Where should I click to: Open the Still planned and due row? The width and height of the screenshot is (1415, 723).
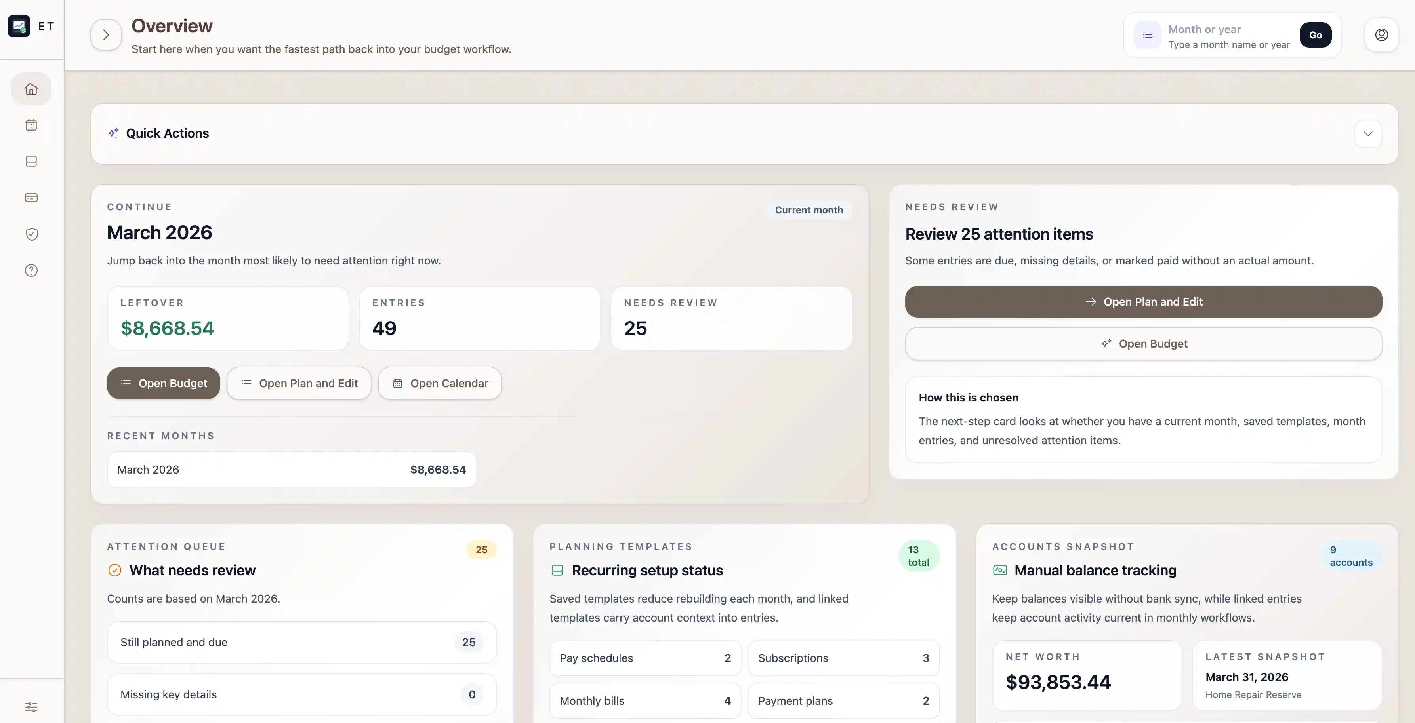click(x=301, y=642)
